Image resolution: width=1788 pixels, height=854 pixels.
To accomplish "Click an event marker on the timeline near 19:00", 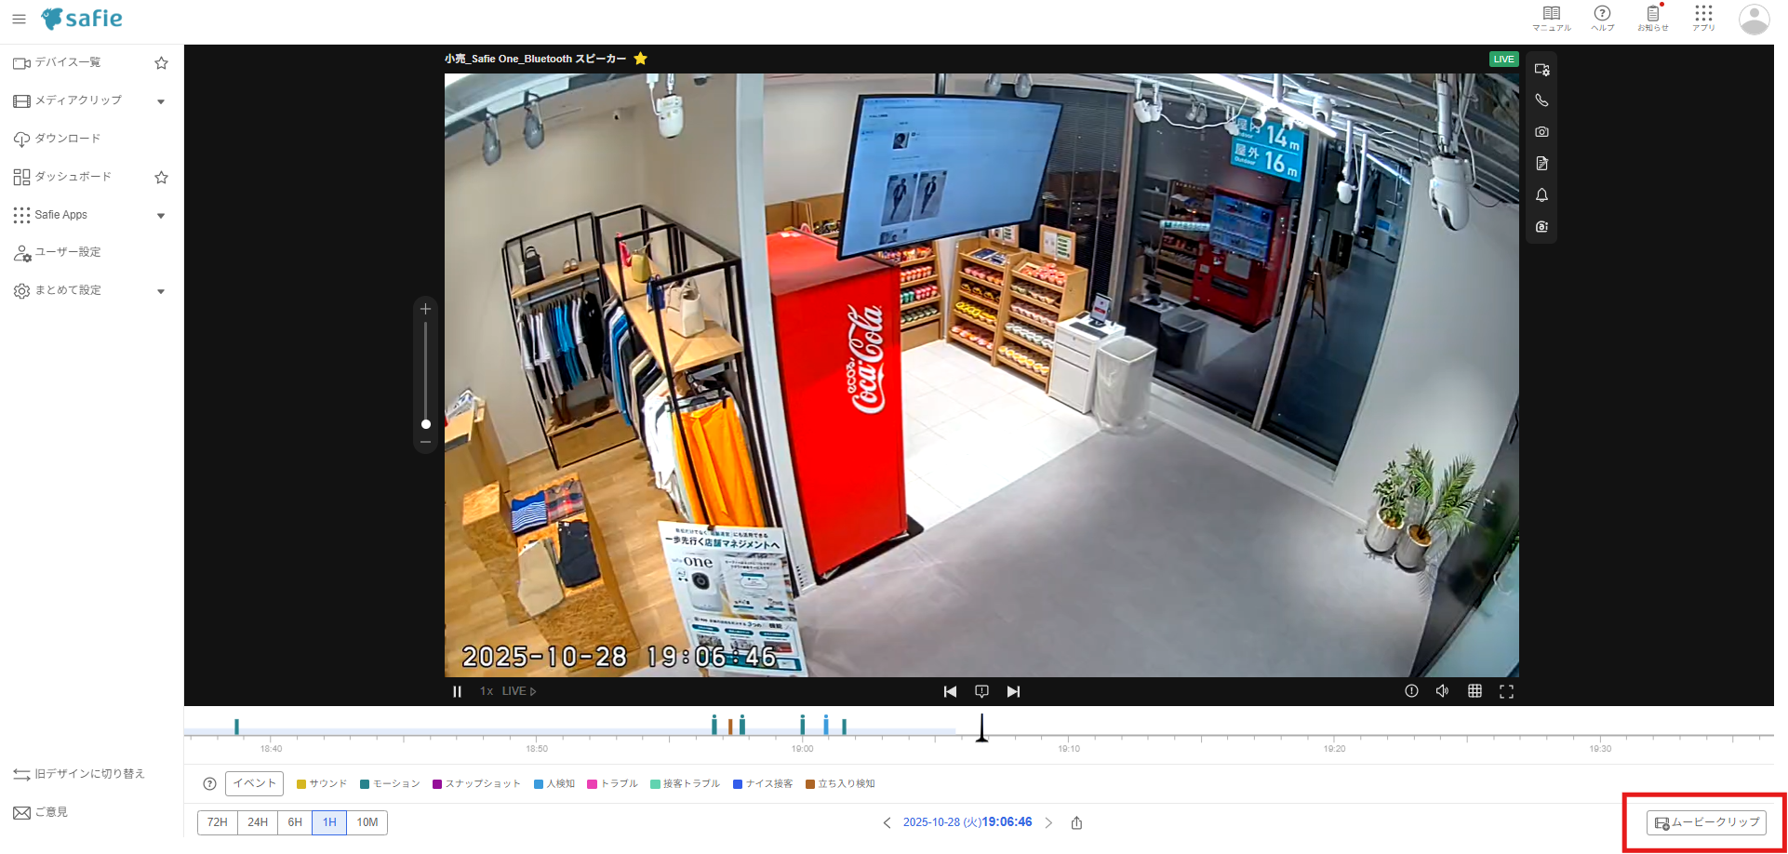I will [x=802, y=725].
